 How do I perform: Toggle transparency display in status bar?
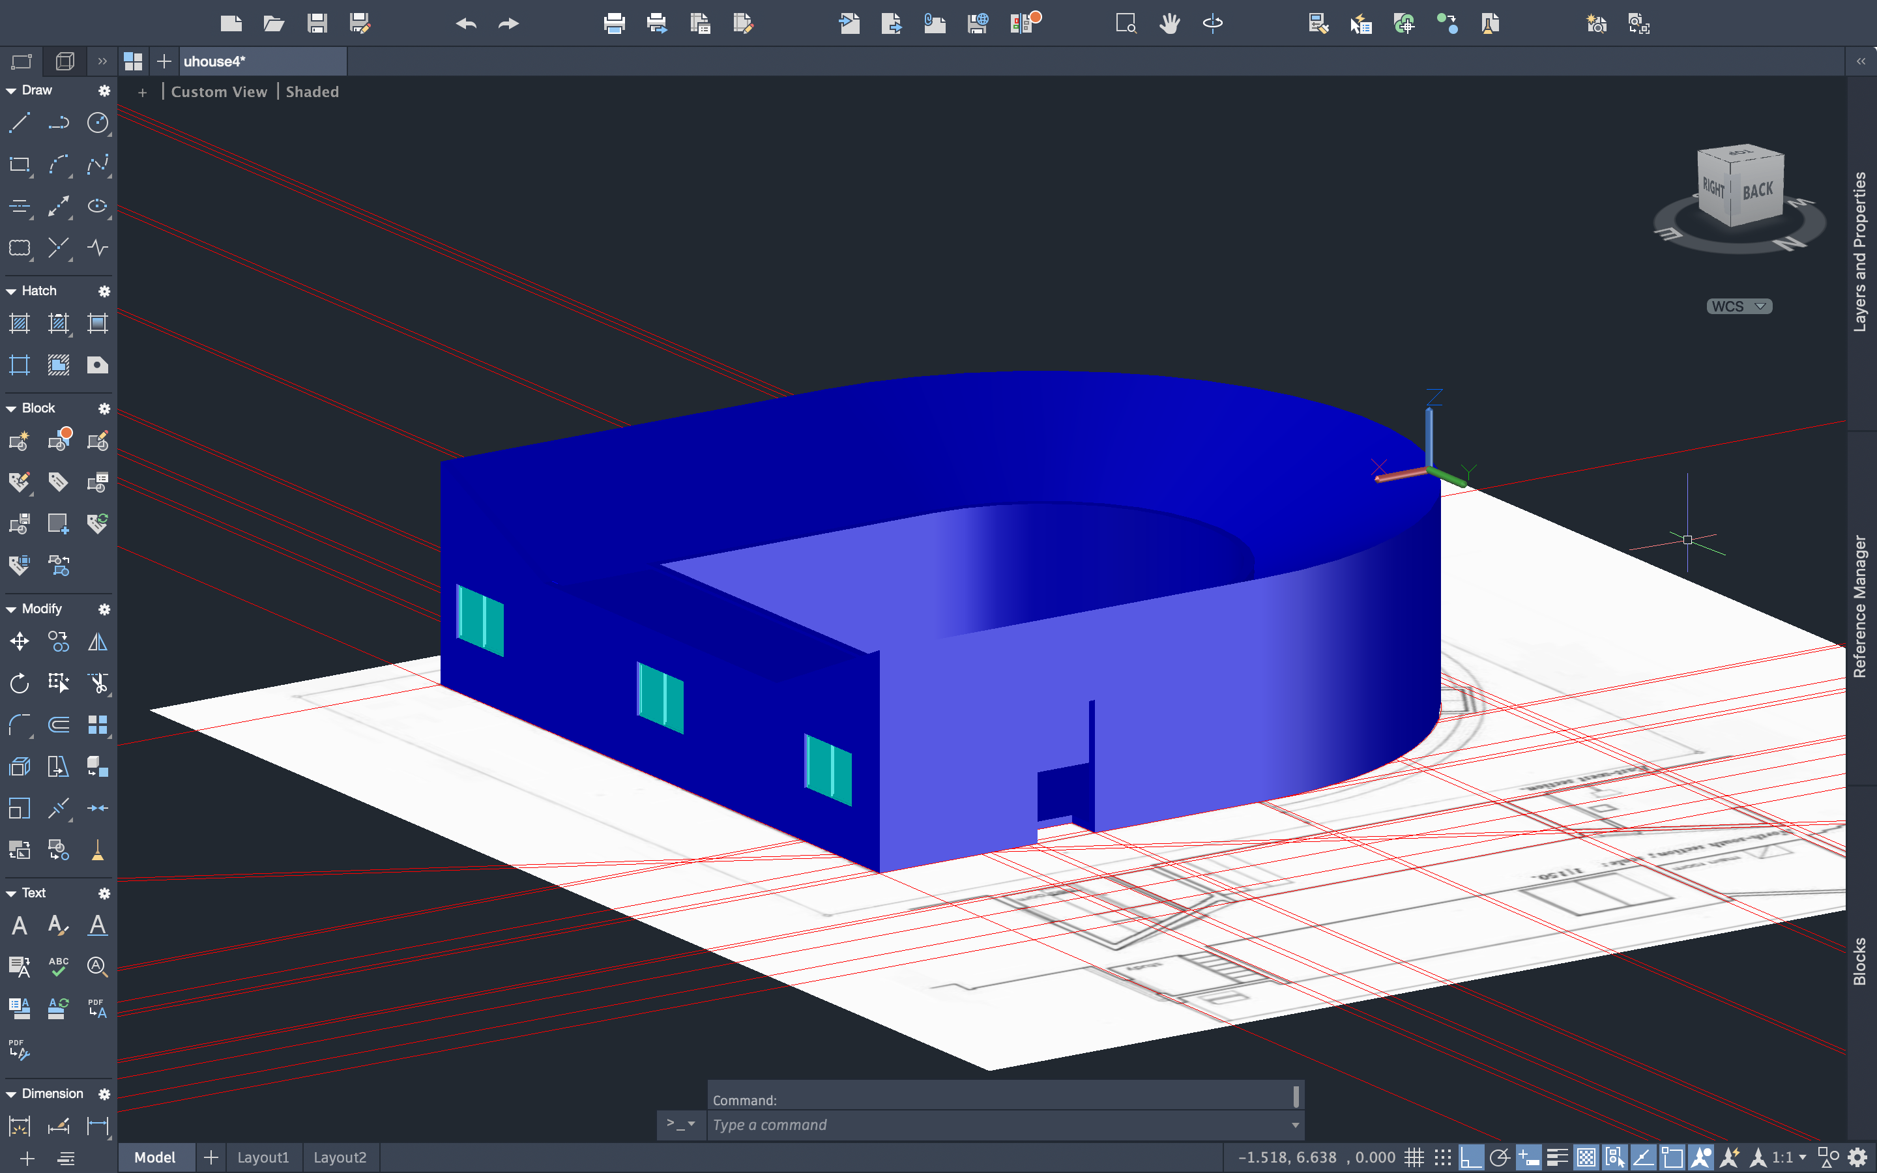coord(1586,1157)
